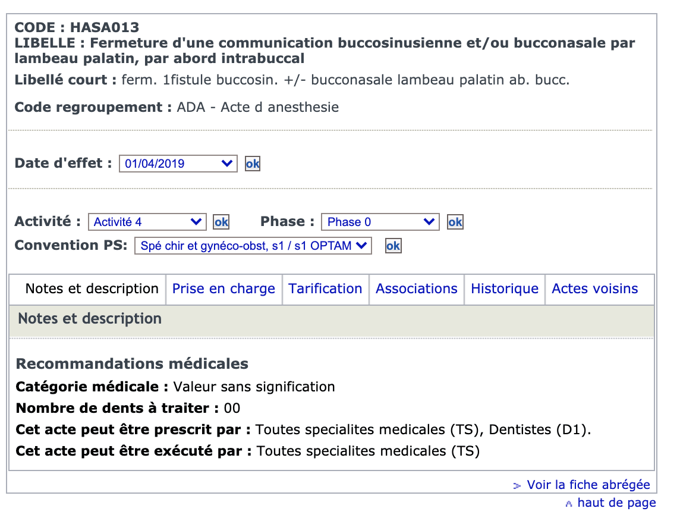680x527 pixels.
Task: Validate Convention PS using ok button
Action: (393, 246)
